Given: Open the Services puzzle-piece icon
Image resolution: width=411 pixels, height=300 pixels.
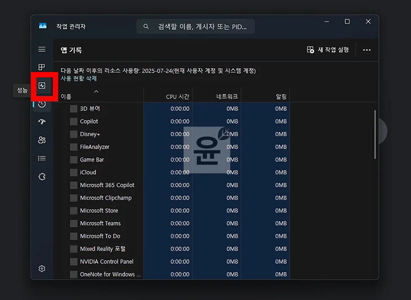Looking at the screenshot, I should point(42,176).
